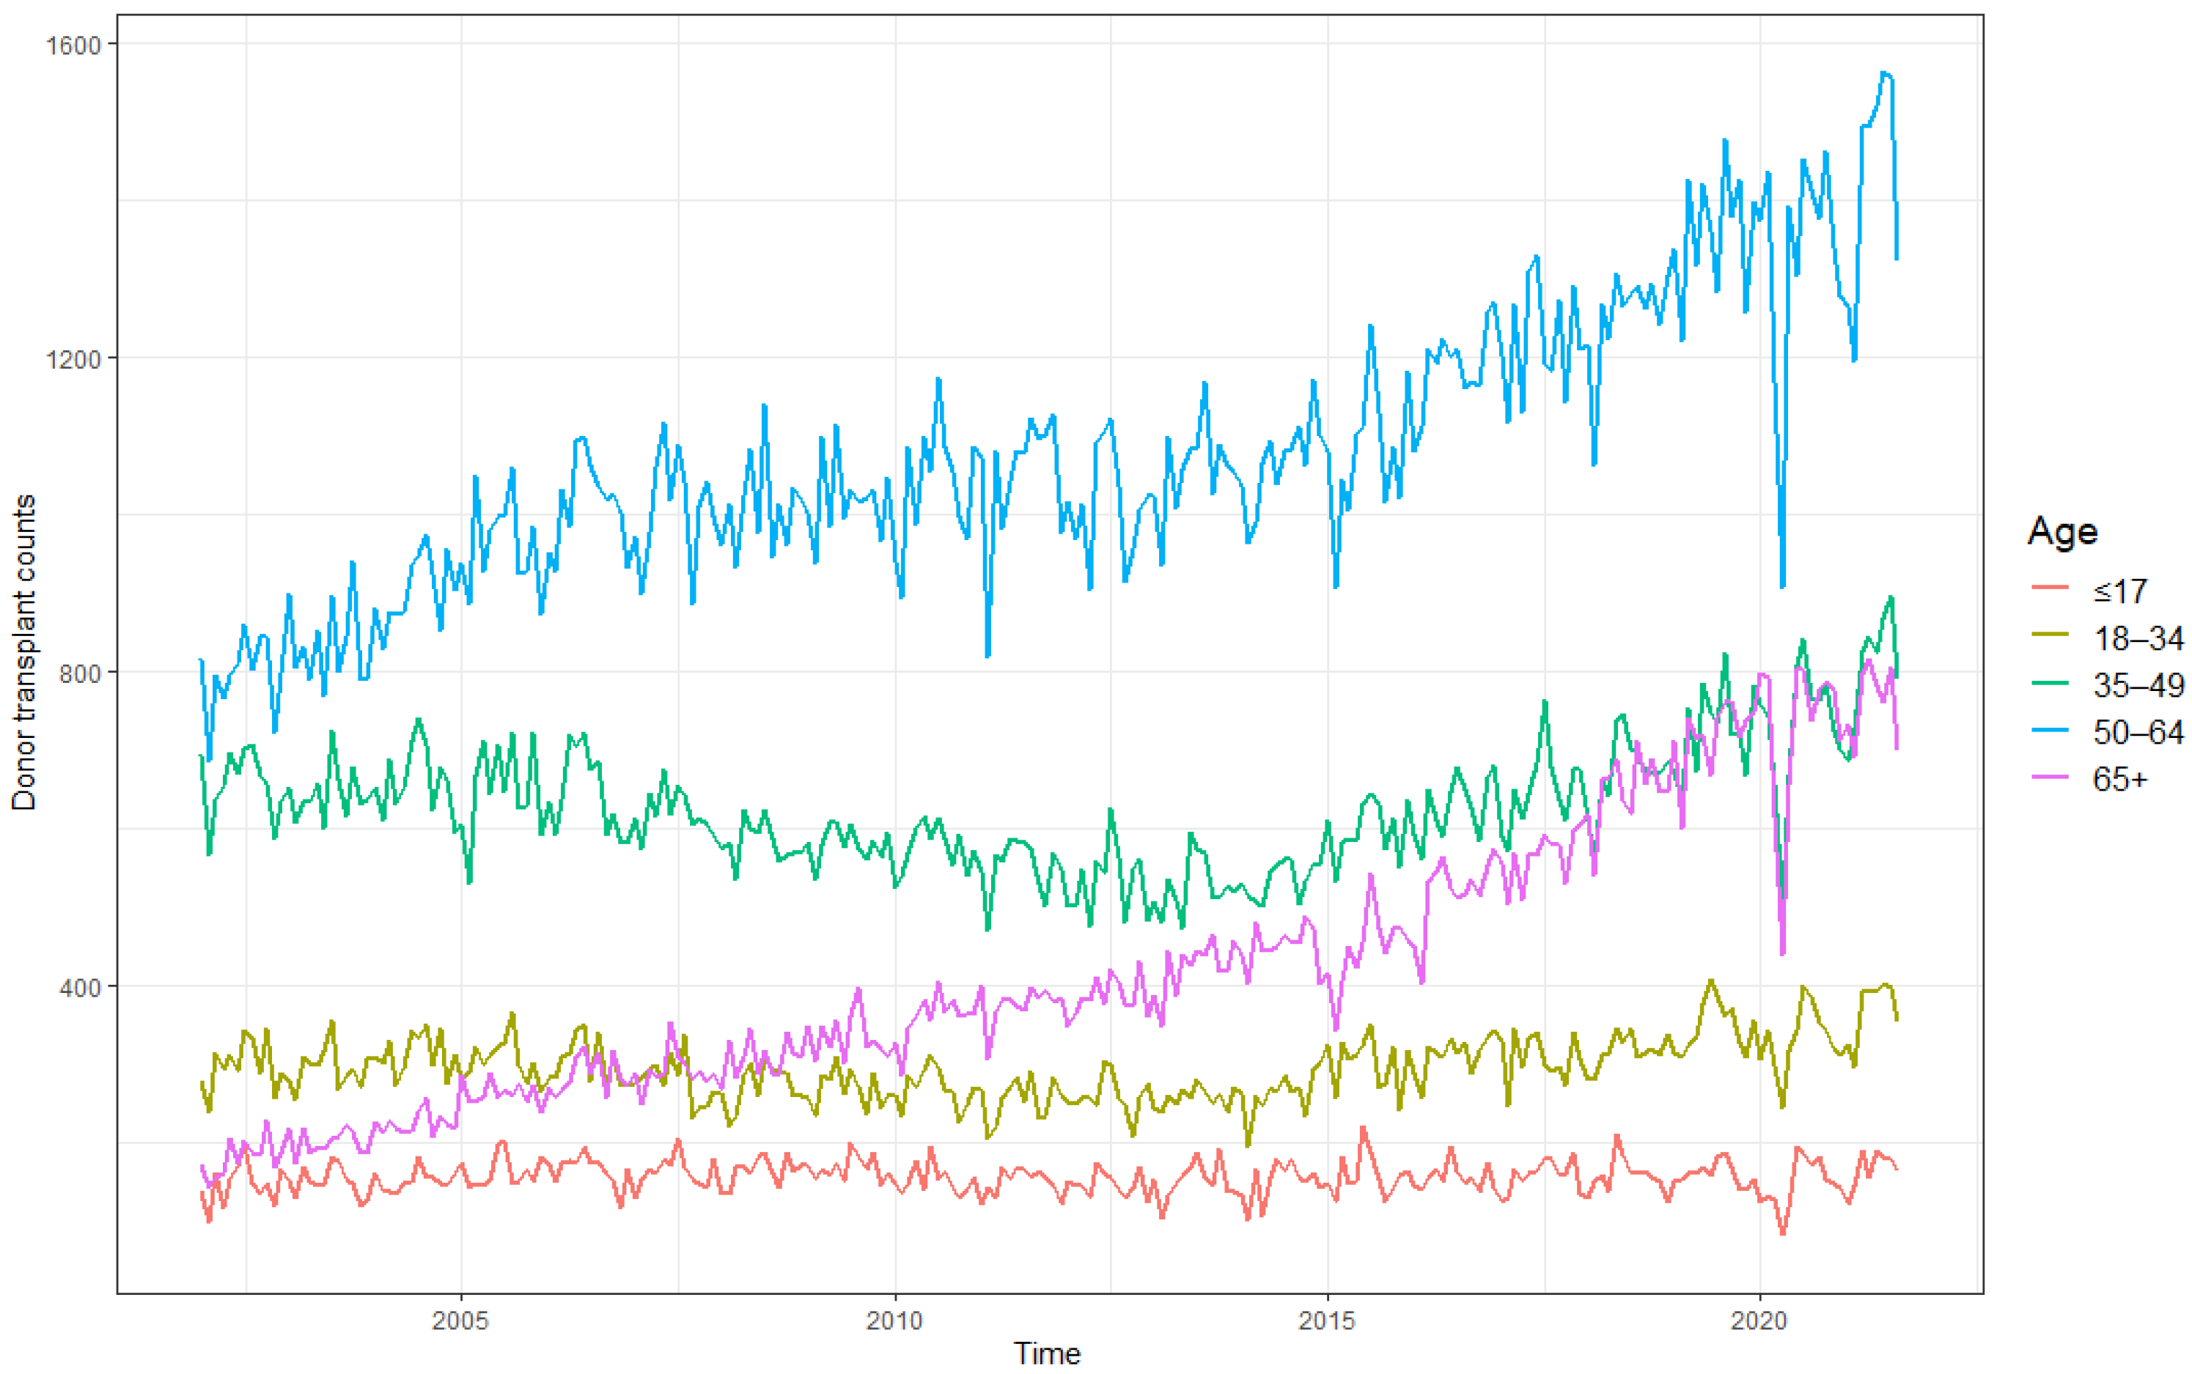Click the 2005 x-axis tick label
Screen dimensions: 2192x1374
(460, 1321)
